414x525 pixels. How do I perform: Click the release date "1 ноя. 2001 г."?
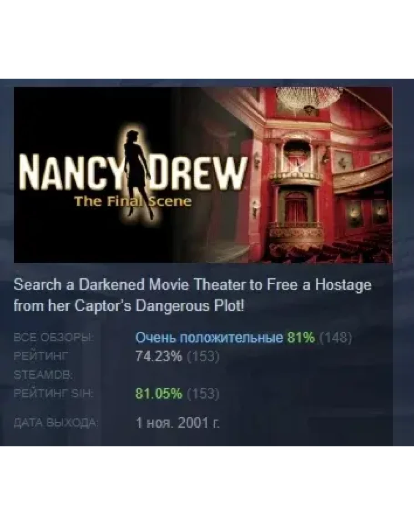pyautogui.click(x=178, y=423)
